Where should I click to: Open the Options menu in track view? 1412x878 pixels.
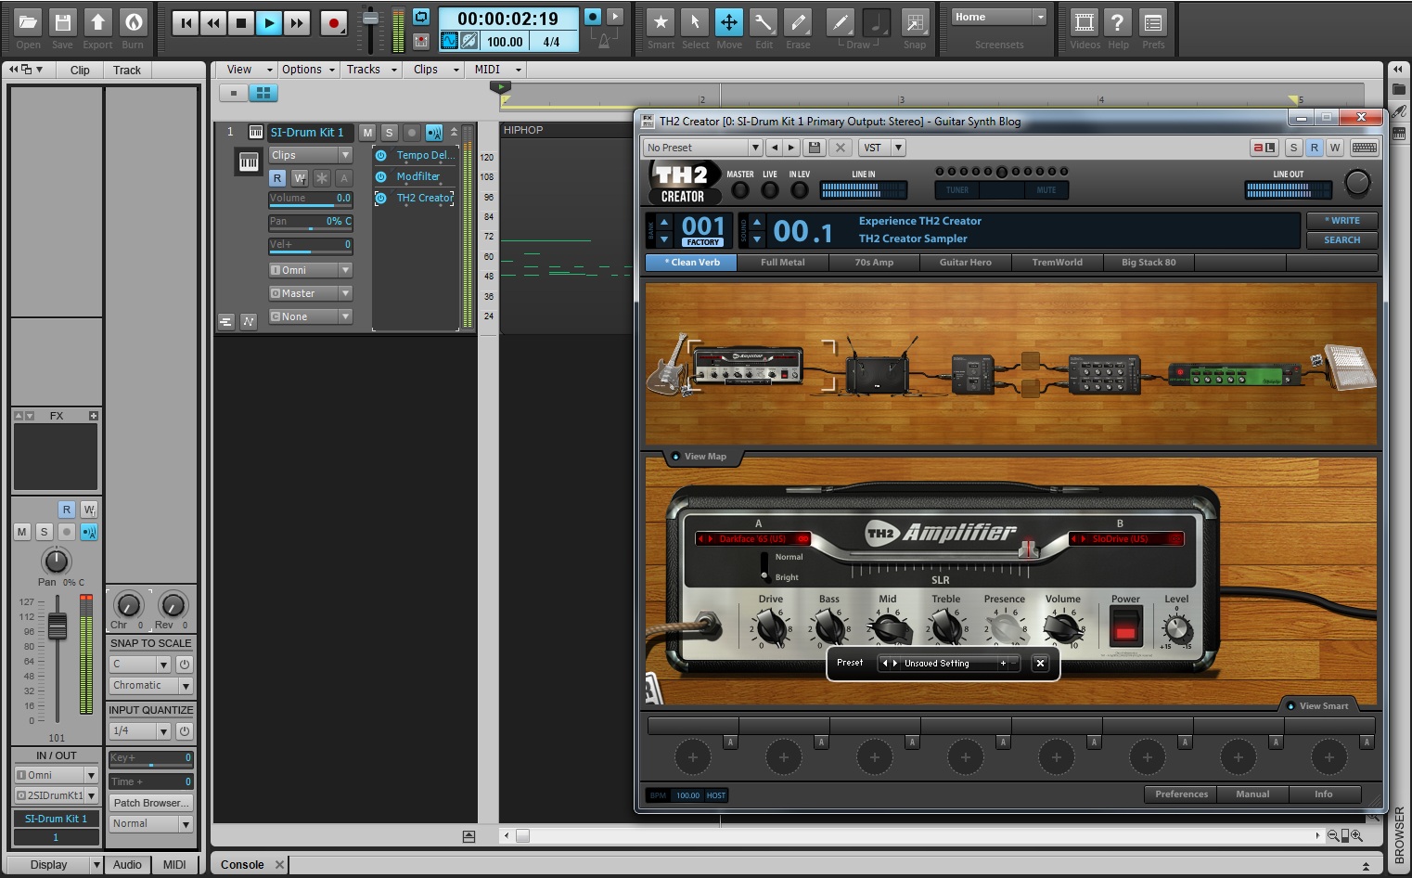point(308,70)
